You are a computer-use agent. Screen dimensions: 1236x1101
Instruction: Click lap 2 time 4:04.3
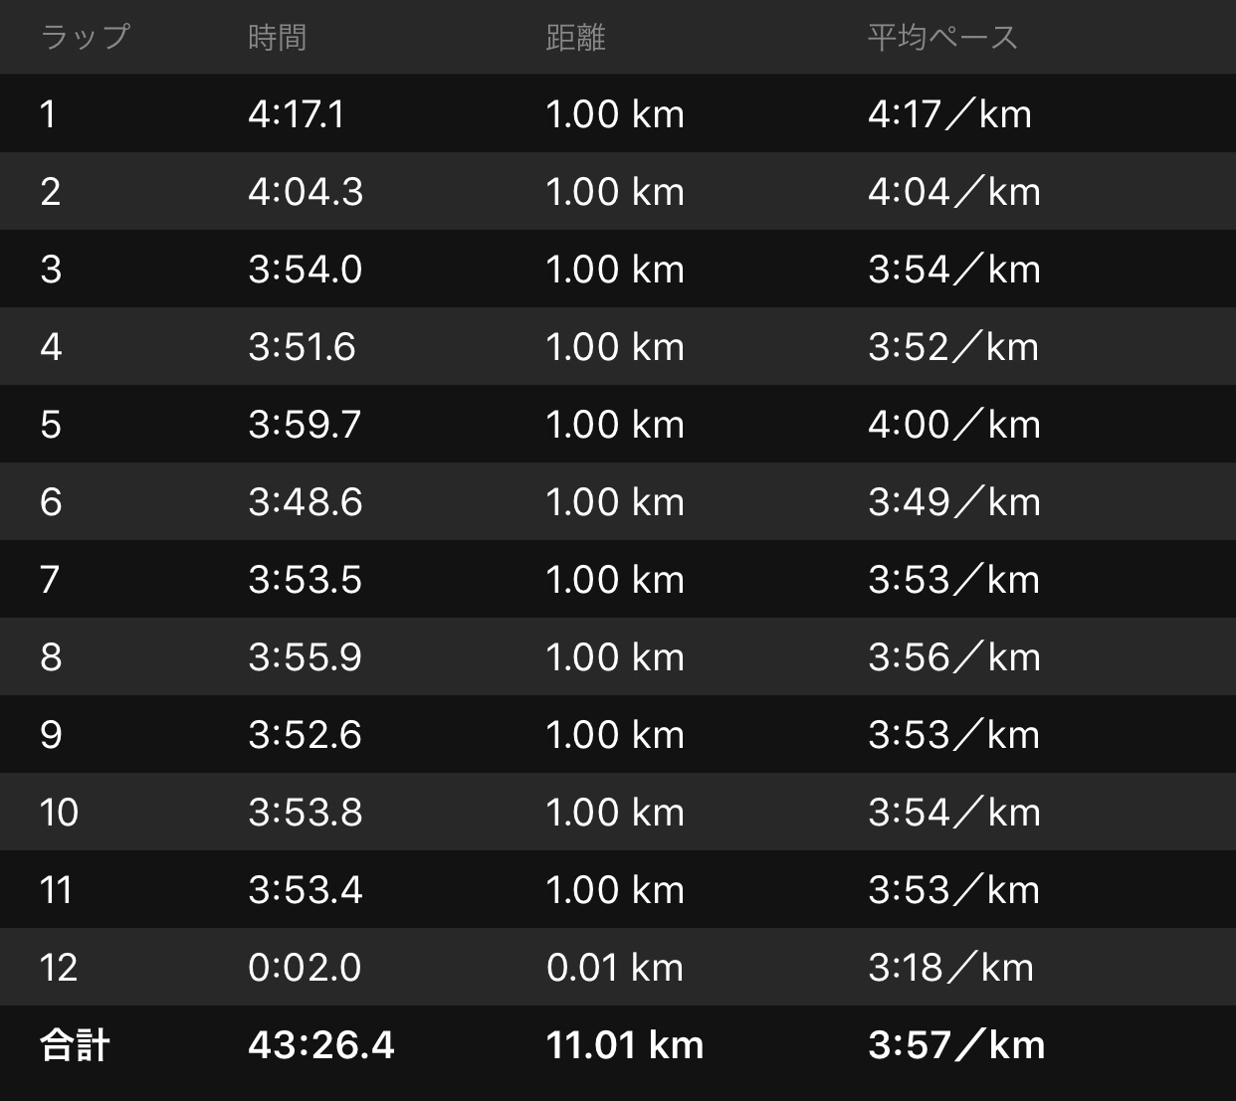[x=306, y=192]
